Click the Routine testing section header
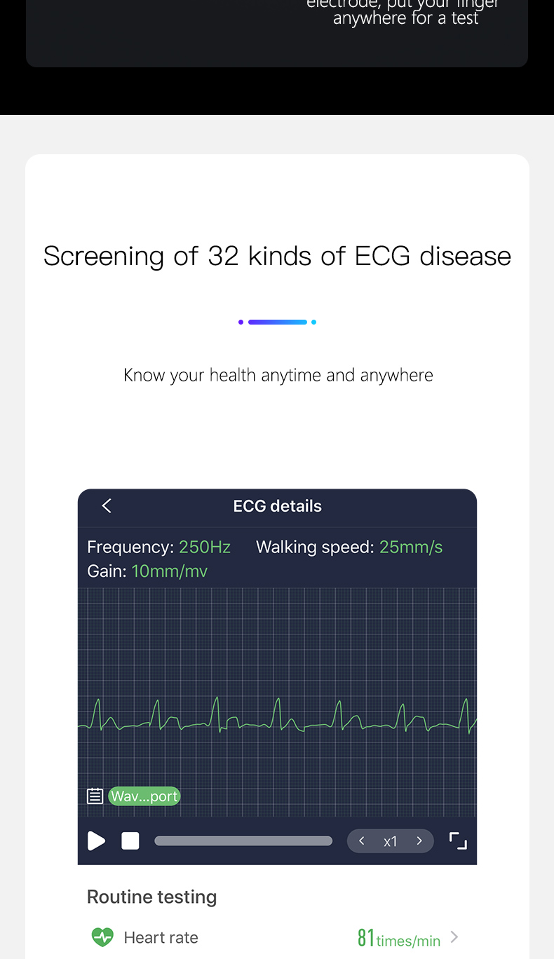Image resolution: width=554 pixels, height=959 pixels. point(151,897)
